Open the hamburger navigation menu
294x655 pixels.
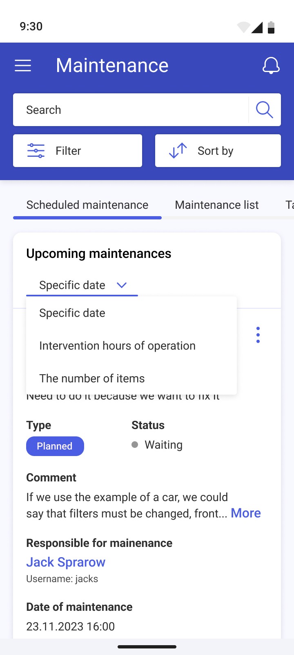pos(23,65)
